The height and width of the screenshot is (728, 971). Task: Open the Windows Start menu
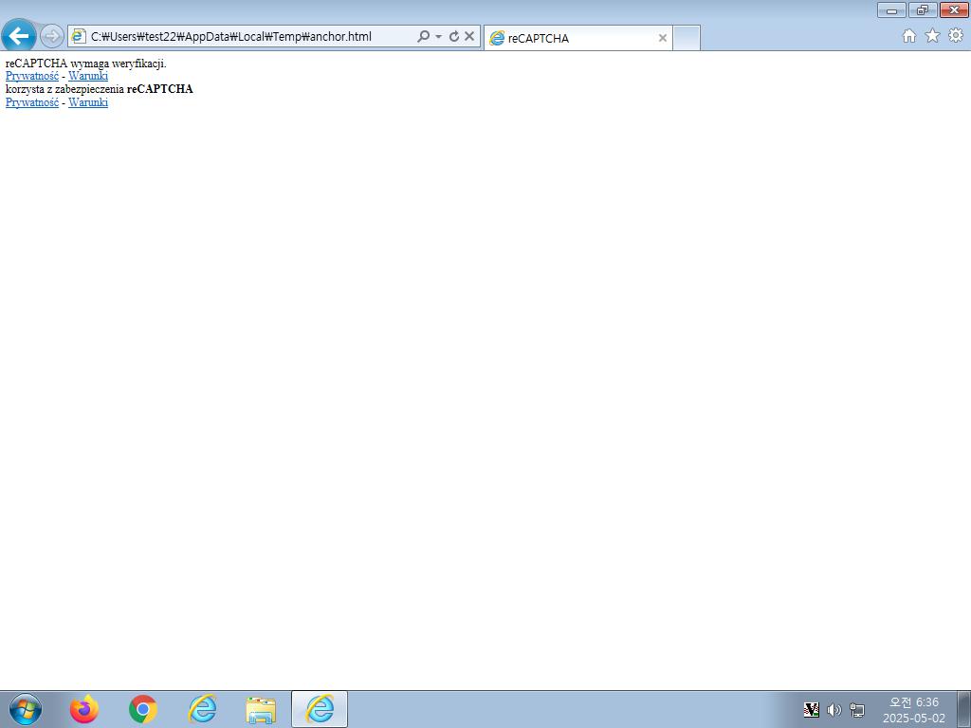(x=26, y=709)
